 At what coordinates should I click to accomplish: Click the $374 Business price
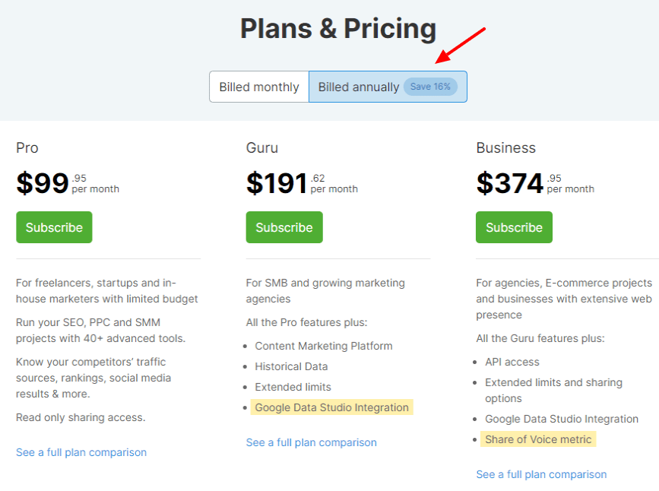[509, 183]
